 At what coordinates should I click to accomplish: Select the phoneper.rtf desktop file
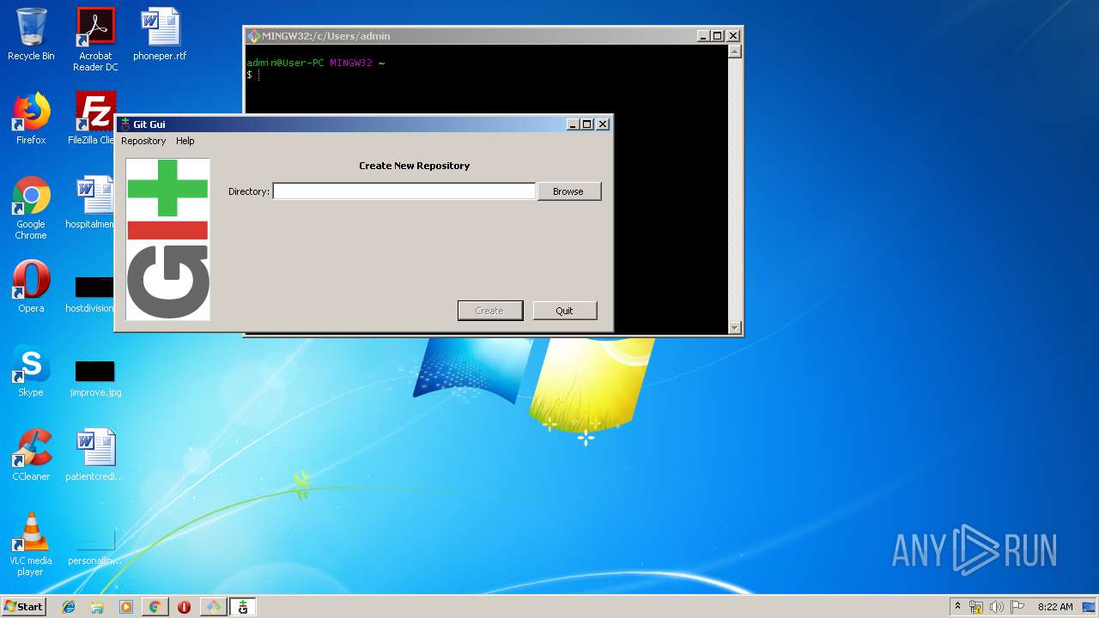pos(160,35)
